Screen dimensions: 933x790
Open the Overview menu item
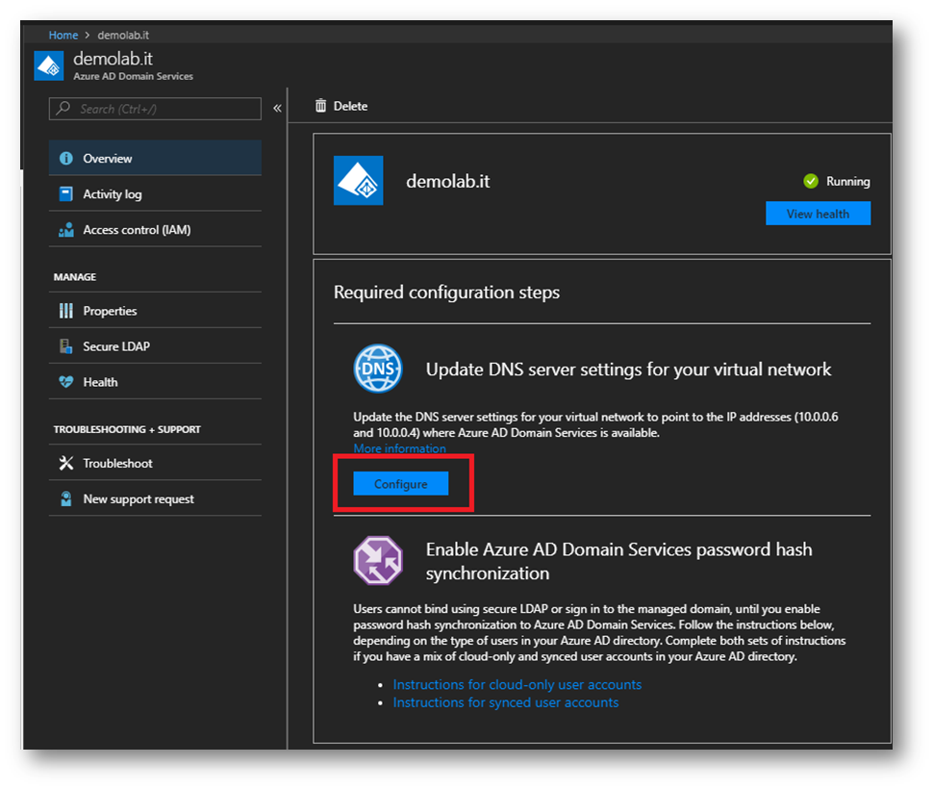point(155,159)
